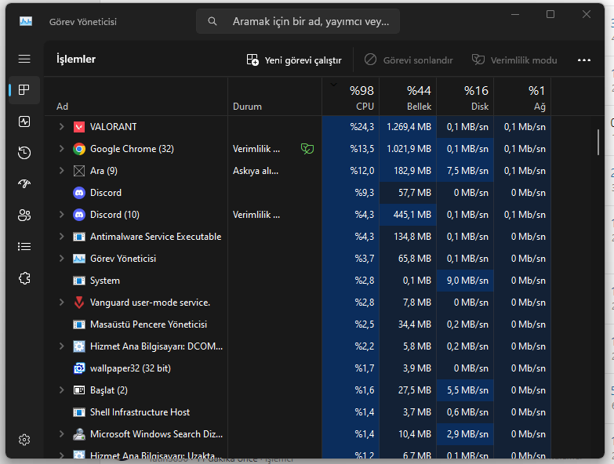This screenshot has height=464, width=614.
Task: Click Görevi sonlandır button
Action: pyautogui.click(x=409, y=60)
